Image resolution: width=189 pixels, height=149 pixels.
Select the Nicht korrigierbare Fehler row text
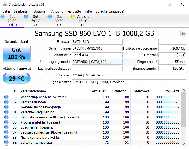[40, 138]
